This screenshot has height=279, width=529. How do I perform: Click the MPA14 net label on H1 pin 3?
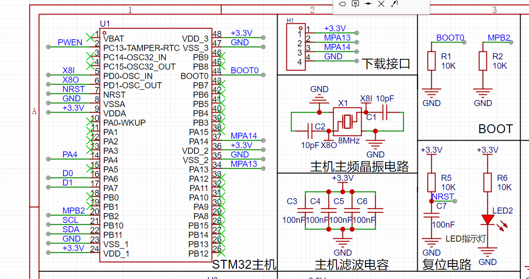click(337, 47)
